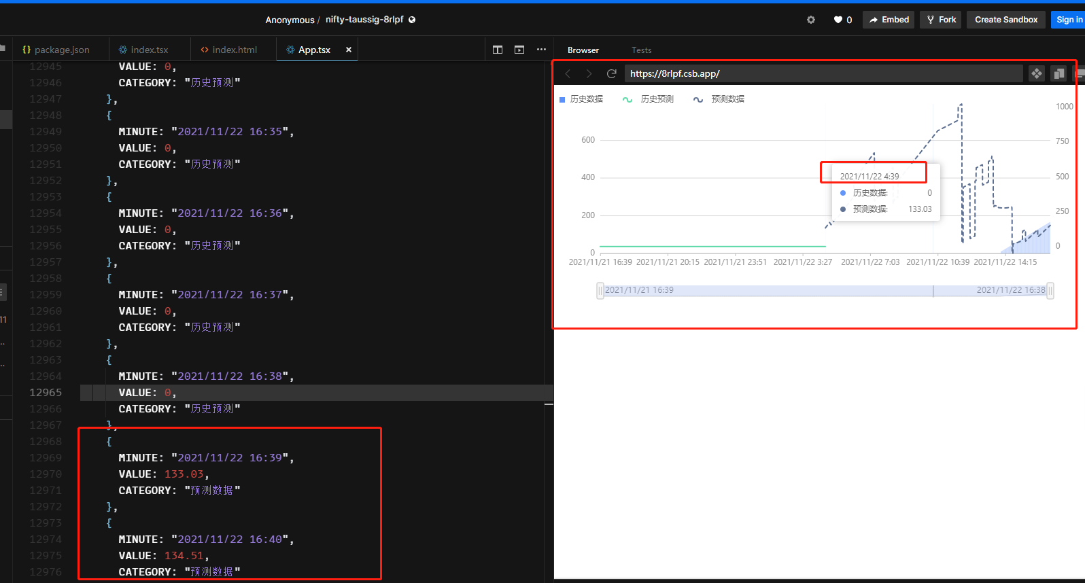
Task: Switch to the Tests panel tab
Action: pyautogui.click(x=641, y=50)
